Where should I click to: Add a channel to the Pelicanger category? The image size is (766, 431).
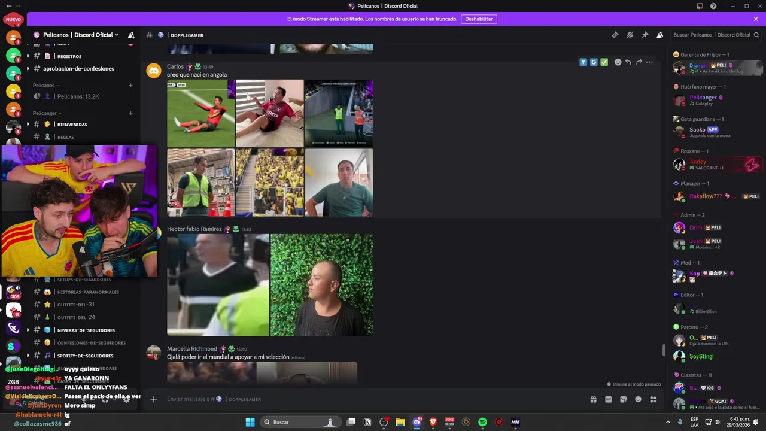click(130, 113)
